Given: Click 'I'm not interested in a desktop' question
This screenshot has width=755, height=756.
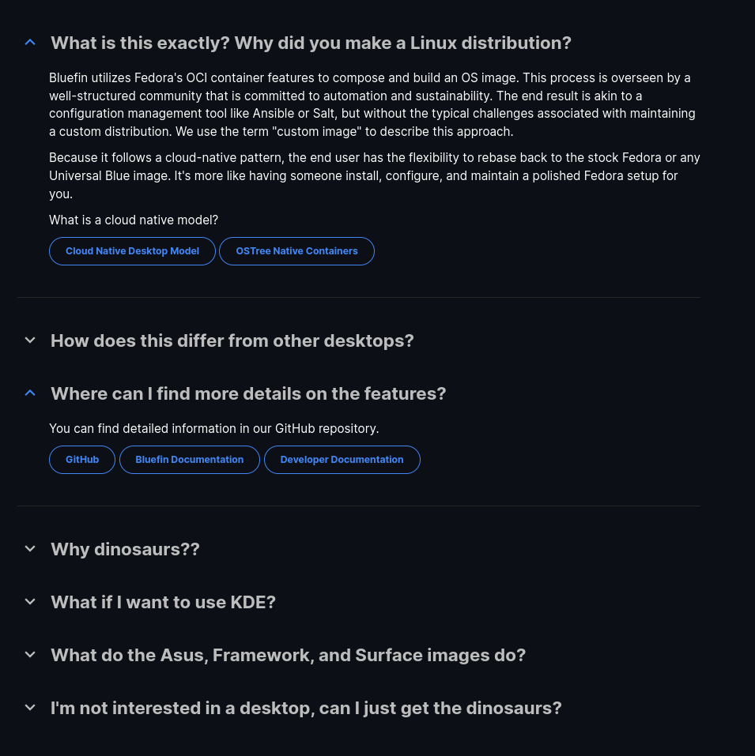Looking at the screenshot, I should pos(306,708).
